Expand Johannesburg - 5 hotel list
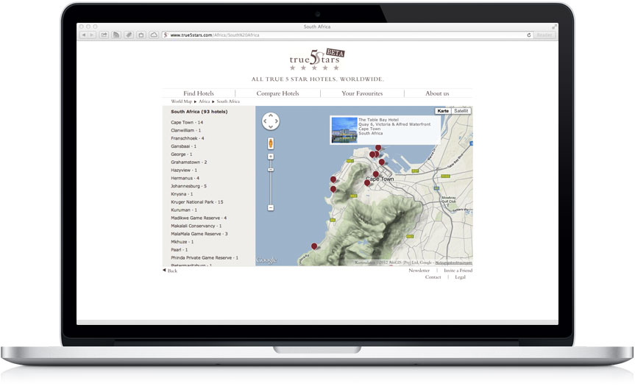Screen dimensions: 635x386 (x=188, y=186)
